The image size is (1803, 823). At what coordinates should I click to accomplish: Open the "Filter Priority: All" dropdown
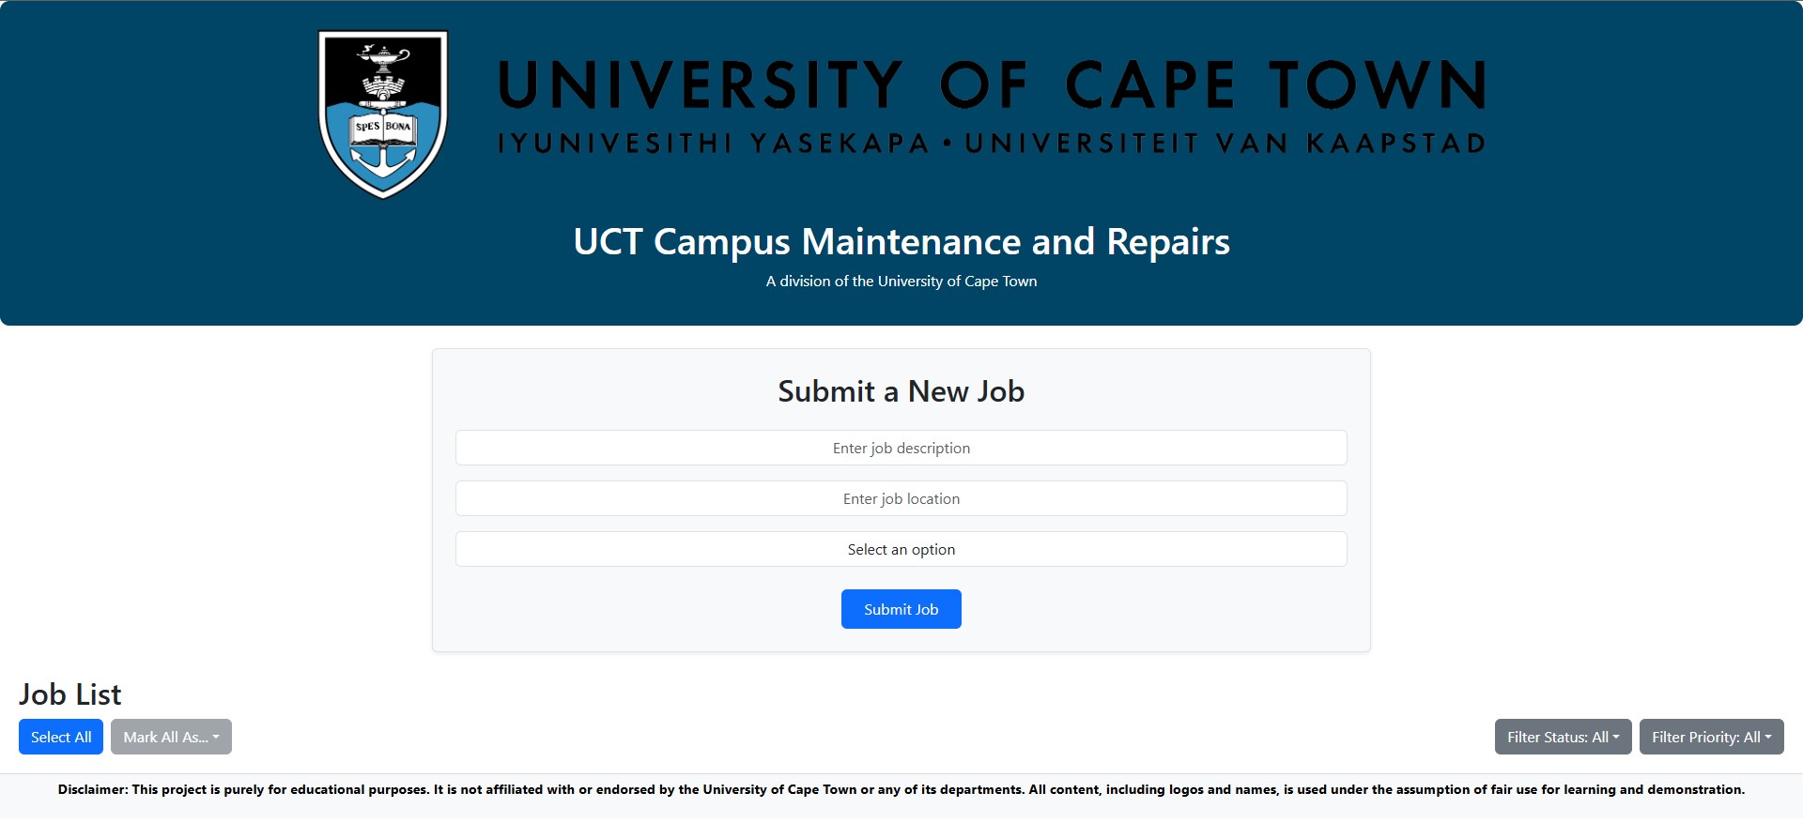point(1711,737)
